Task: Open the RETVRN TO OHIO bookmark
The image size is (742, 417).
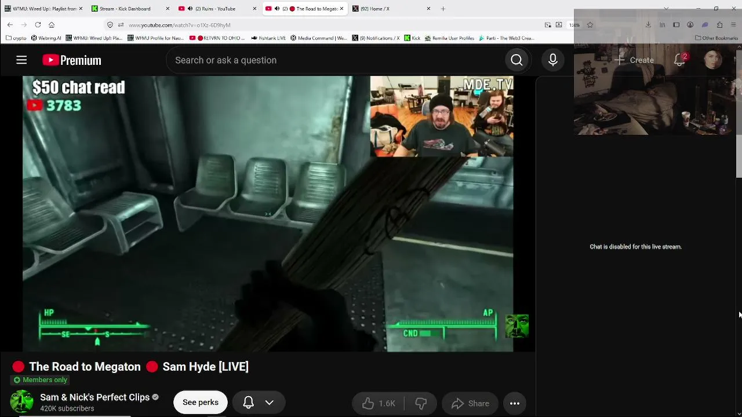Action: (x=217, y=38)
